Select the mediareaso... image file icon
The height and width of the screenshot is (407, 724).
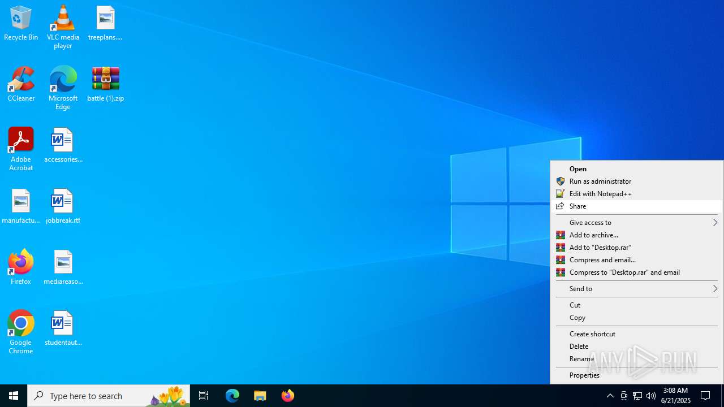coord(63,267)
